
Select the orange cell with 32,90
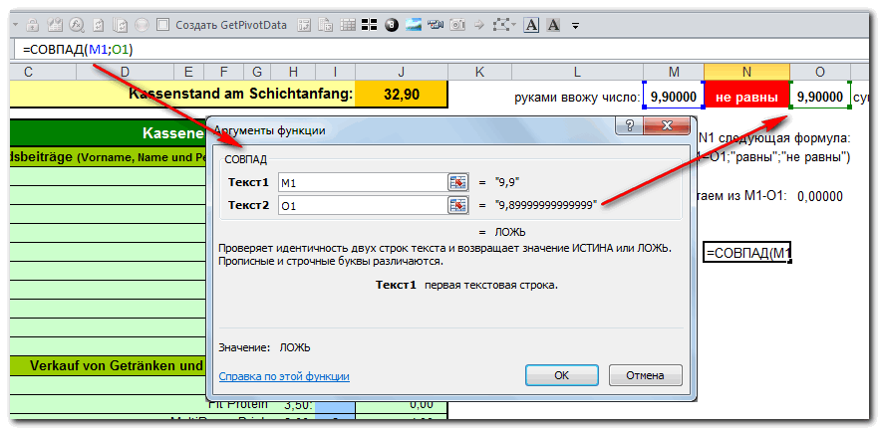(x=402, y=95)
